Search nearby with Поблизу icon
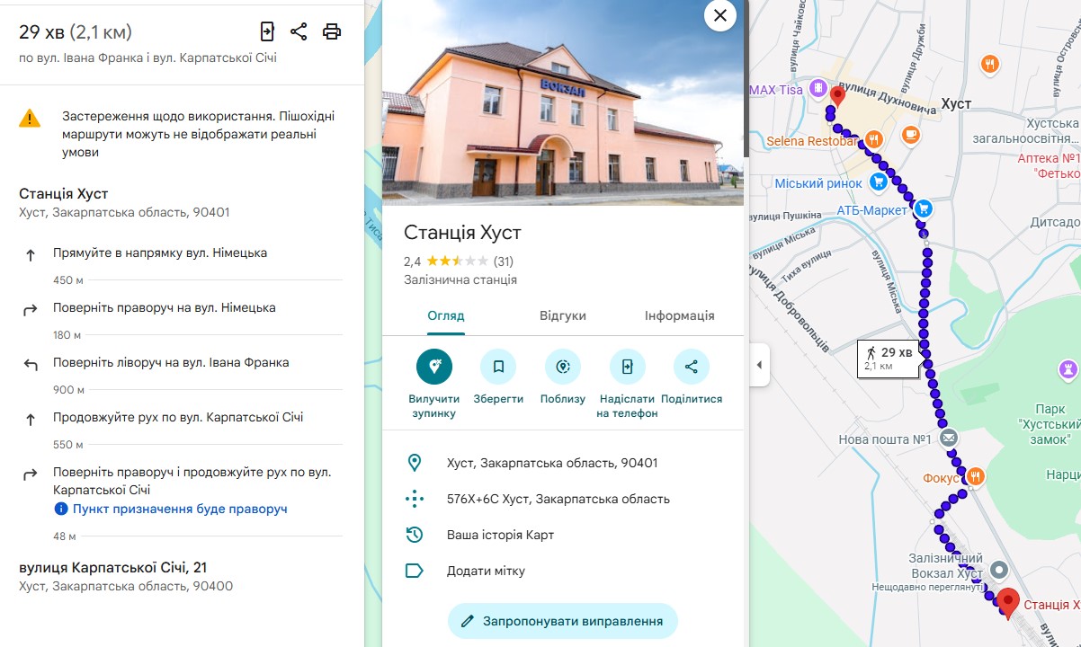Viewport: 1081px width, 647px height. [x=563, y=367]
